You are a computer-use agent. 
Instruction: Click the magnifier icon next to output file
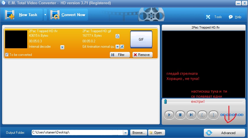click(x=117, y=36)
